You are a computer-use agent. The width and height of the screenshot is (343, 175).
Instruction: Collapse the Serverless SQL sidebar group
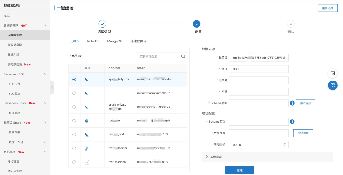point(45,74)
